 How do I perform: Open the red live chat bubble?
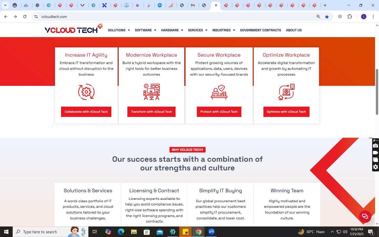(365, 216)
